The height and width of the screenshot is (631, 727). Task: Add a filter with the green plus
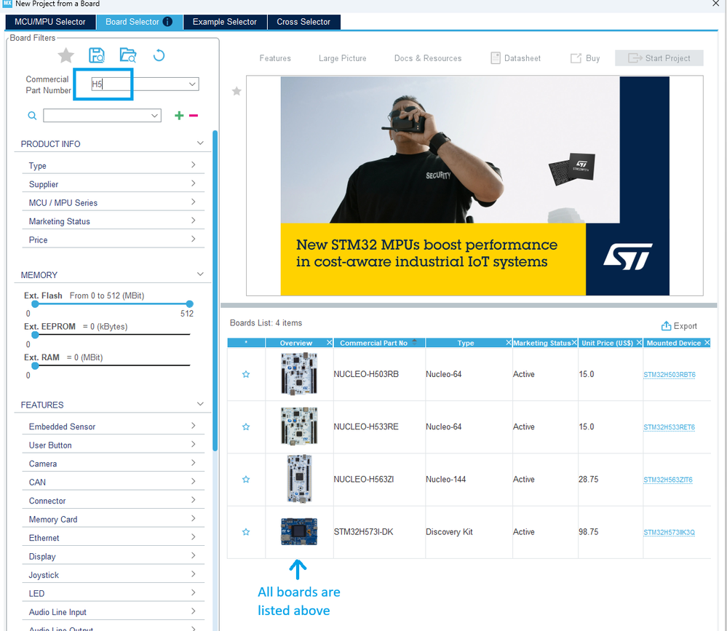pos(179,116)
